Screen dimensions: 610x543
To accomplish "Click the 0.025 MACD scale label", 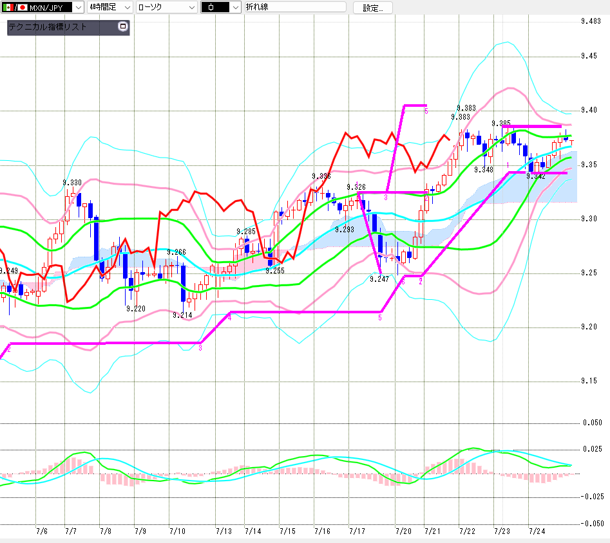I will pyautogui.click(x=592, y=449).
